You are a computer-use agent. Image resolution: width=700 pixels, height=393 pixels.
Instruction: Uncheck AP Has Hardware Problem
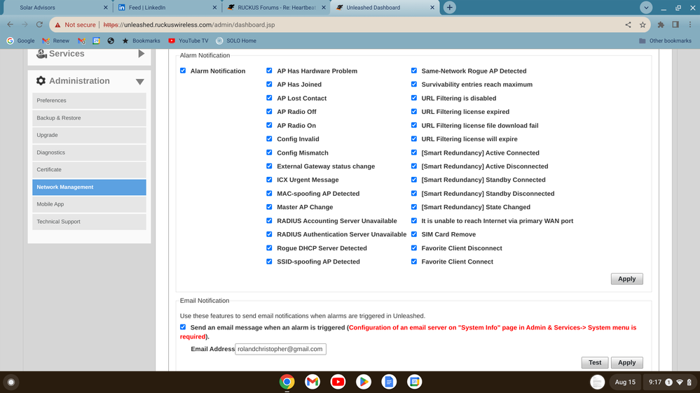click(269, 71)
